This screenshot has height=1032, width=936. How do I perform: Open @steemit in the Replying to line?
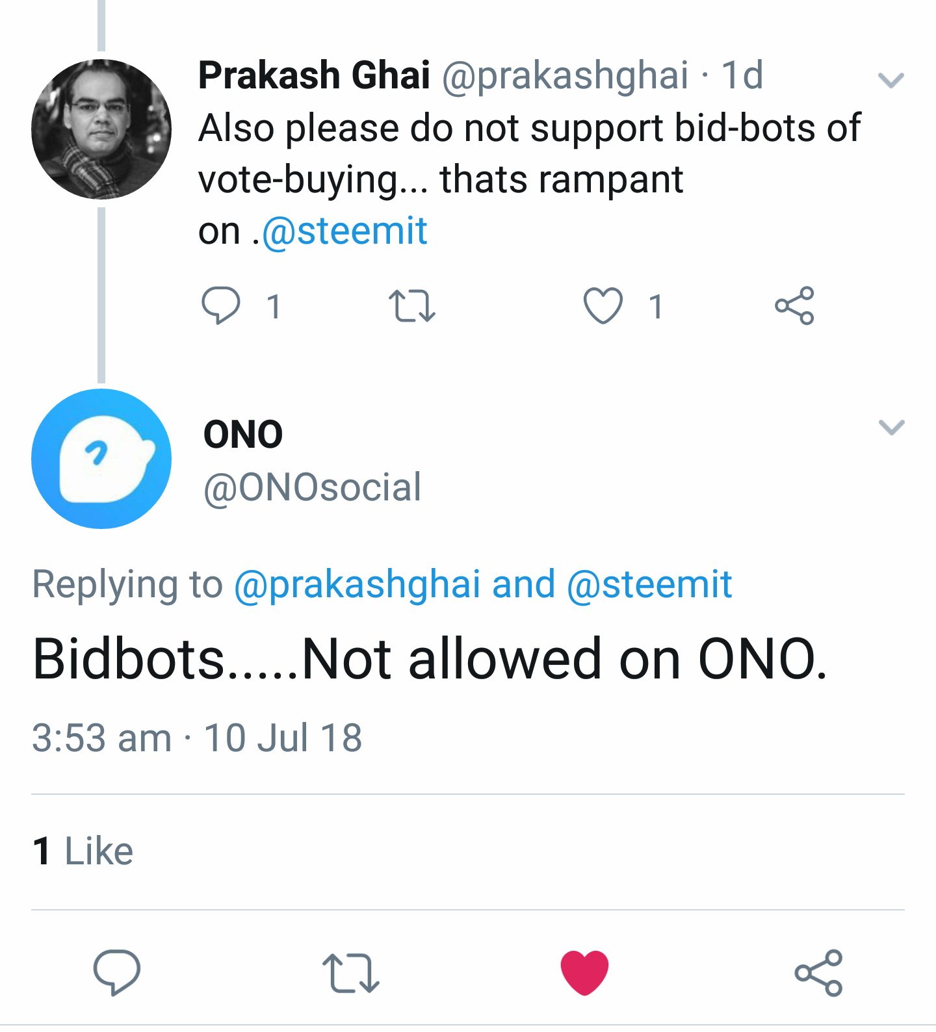649,584
